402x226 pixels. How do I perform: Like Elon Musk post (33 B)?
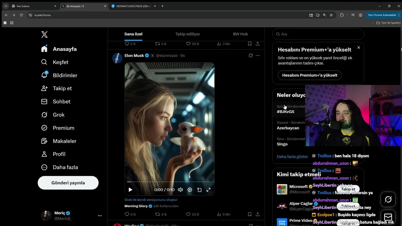point(193,214)
